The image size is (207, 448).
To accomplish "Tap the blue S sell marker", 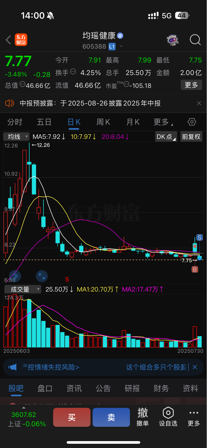I will tap(199, 237).
